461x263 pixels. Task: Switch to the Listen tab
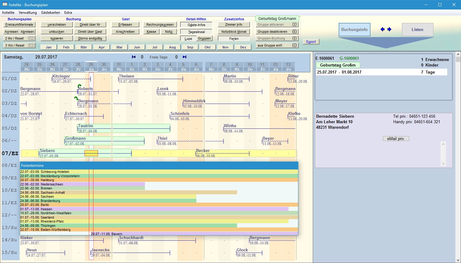(x=417, y=30)
